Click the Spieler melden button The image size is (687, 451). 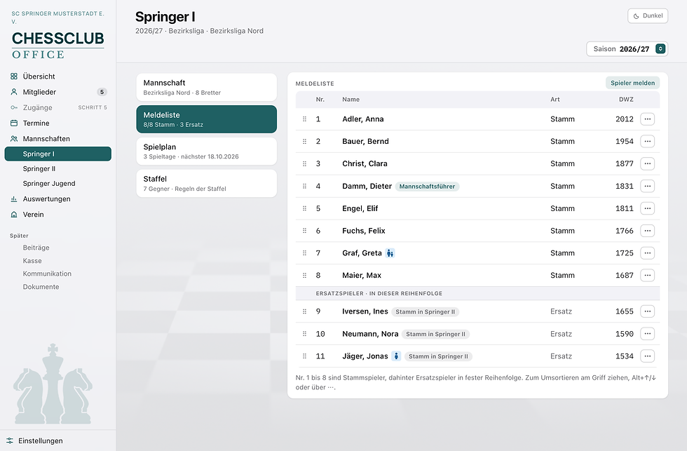click(632, 83)
